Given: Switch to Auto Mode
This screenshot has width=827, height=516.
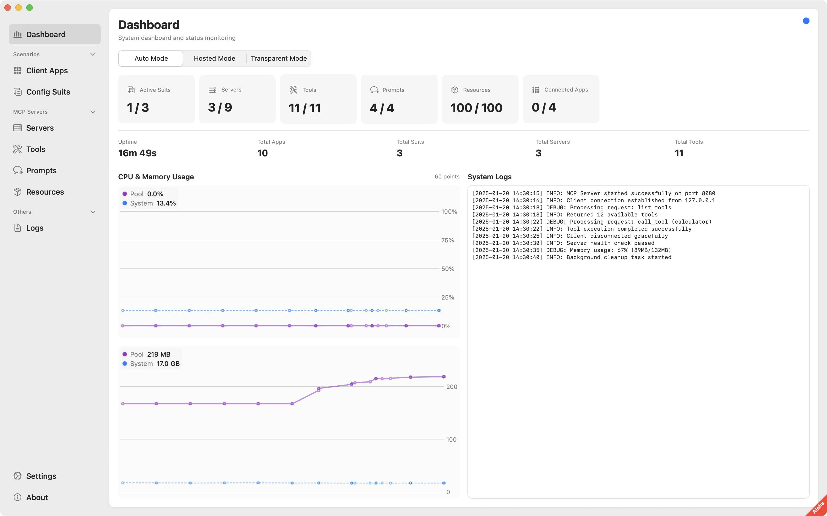Looking at the screenshot, I should click(x=151, y=58).
